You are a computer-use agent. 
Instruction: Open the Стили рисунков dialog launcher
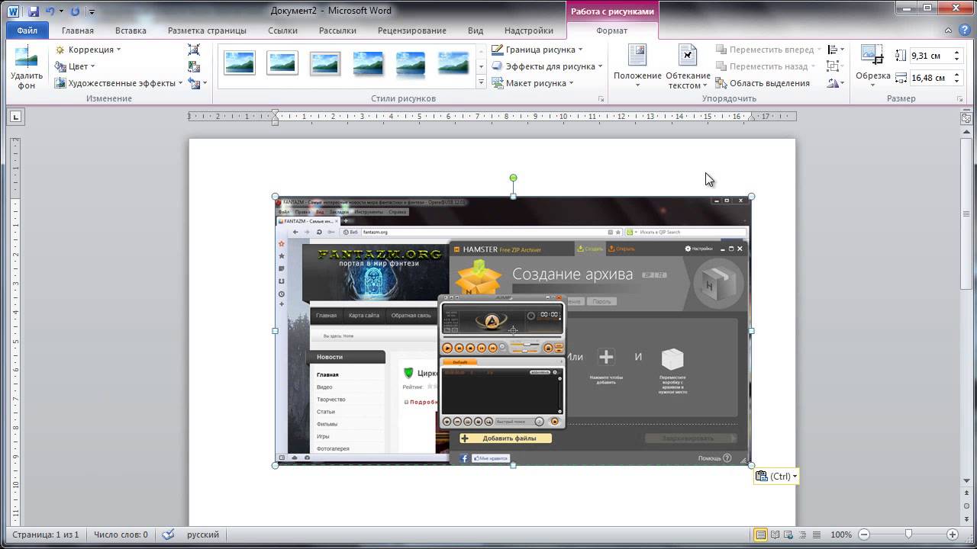click(x=601, y=99)
